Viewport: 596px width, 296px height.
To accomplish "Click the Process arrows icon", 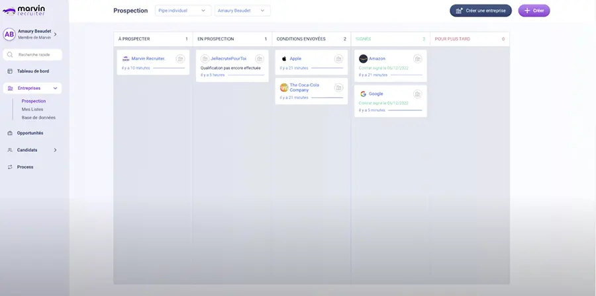I will [x=10, y=167].
